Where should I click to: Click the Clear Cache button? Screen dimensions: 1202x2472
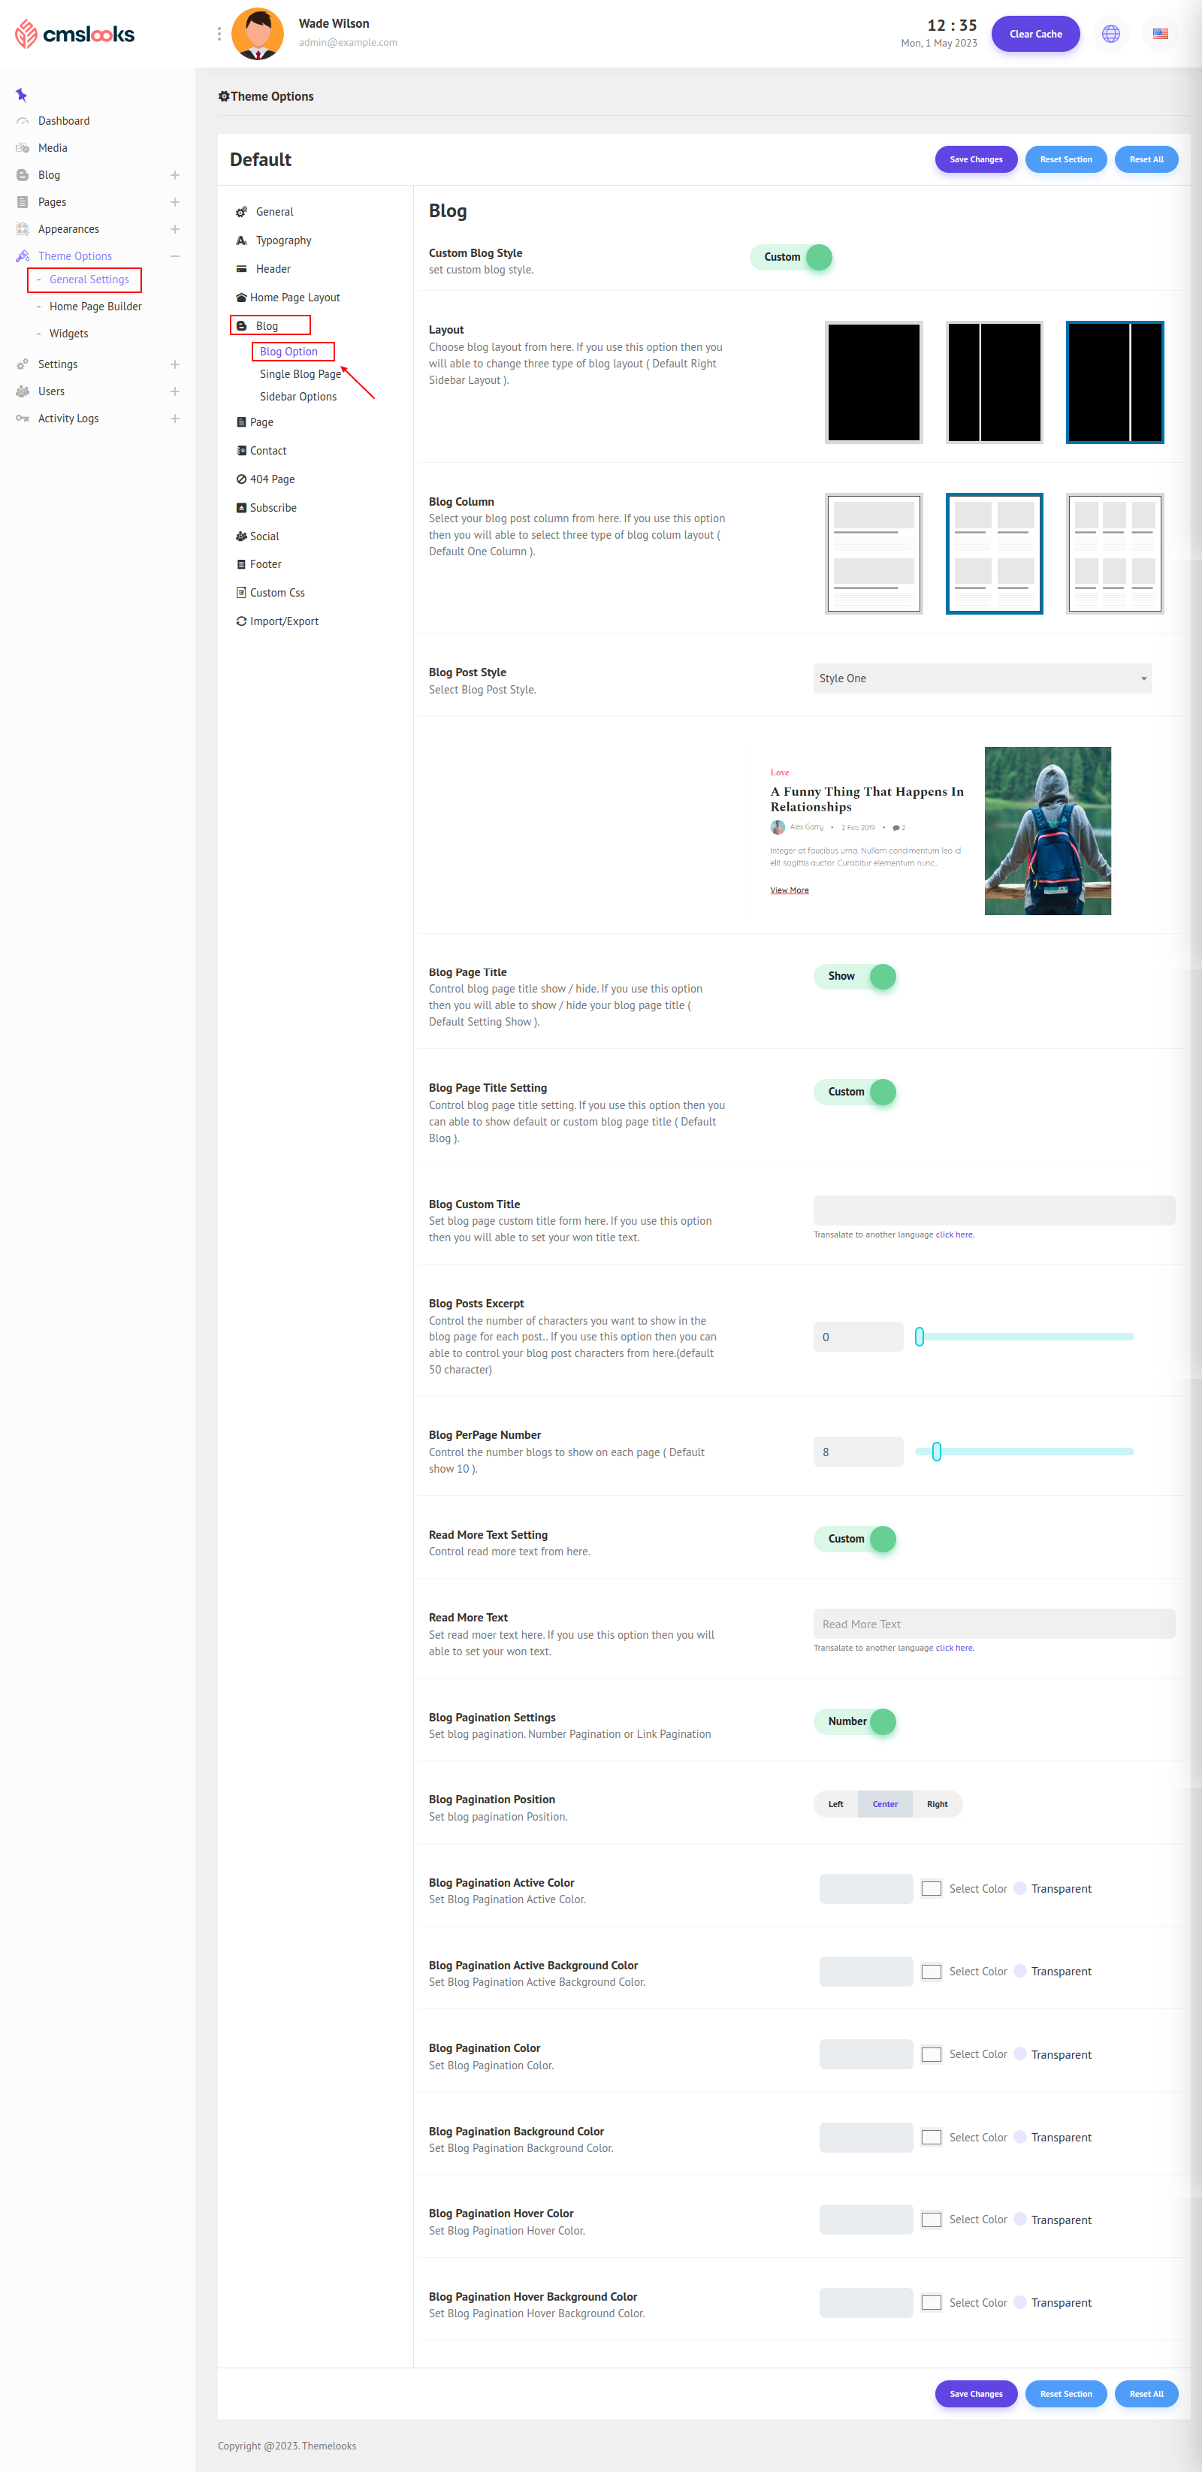tap(1034, 34)
